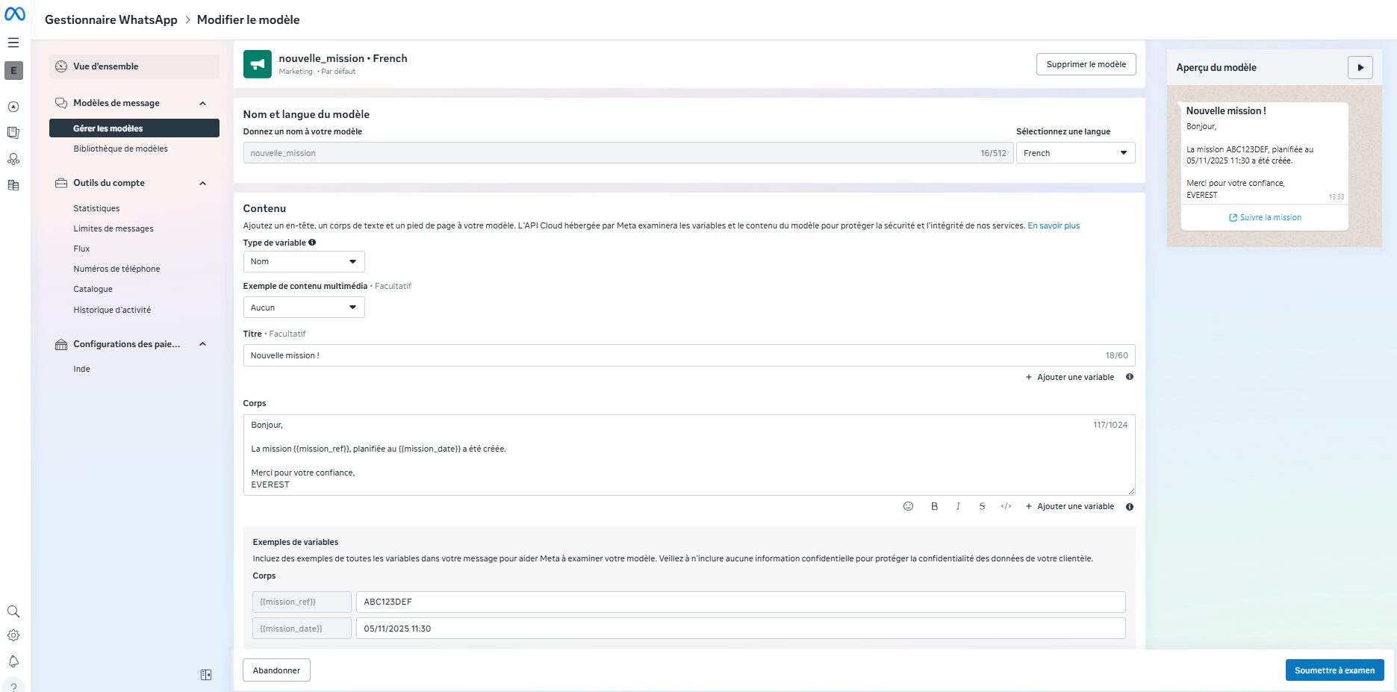
Task: Click inside the mission_ref example field
Action: point(740,602)
